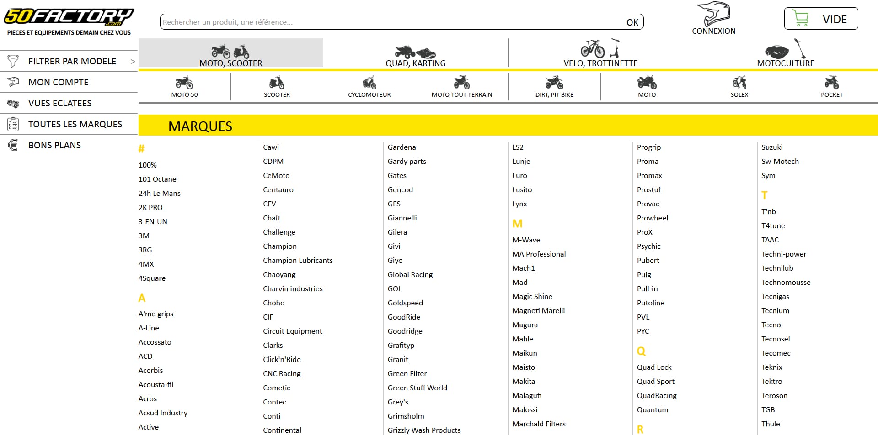The image size is (878, 435).
Task: Select the Dirt, Pit Bike icon
Action: [x=554, y=83]
